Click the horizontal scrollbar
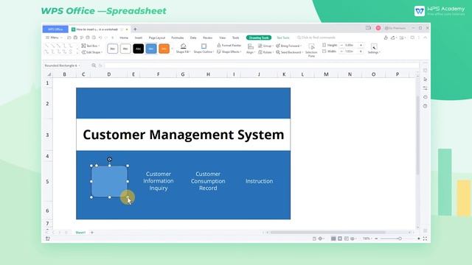Viewport: 472px width, 265px height. pyautogui.click(x=327, y=233)
